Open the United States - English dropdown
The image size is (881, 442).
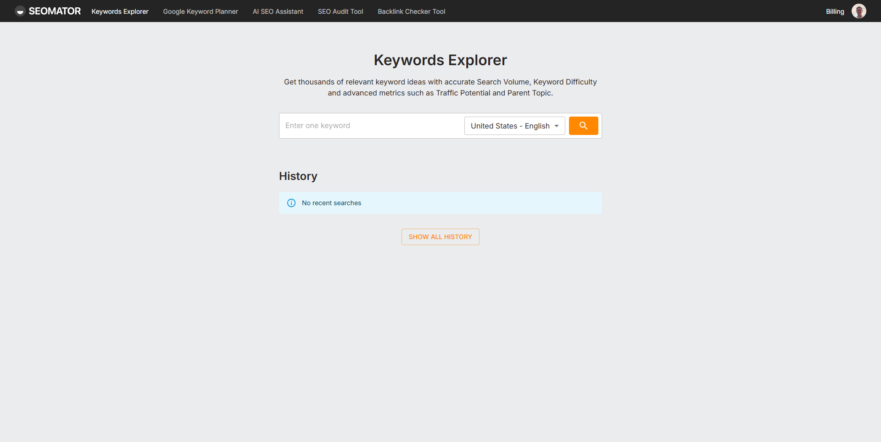click(x=510, y=126)
